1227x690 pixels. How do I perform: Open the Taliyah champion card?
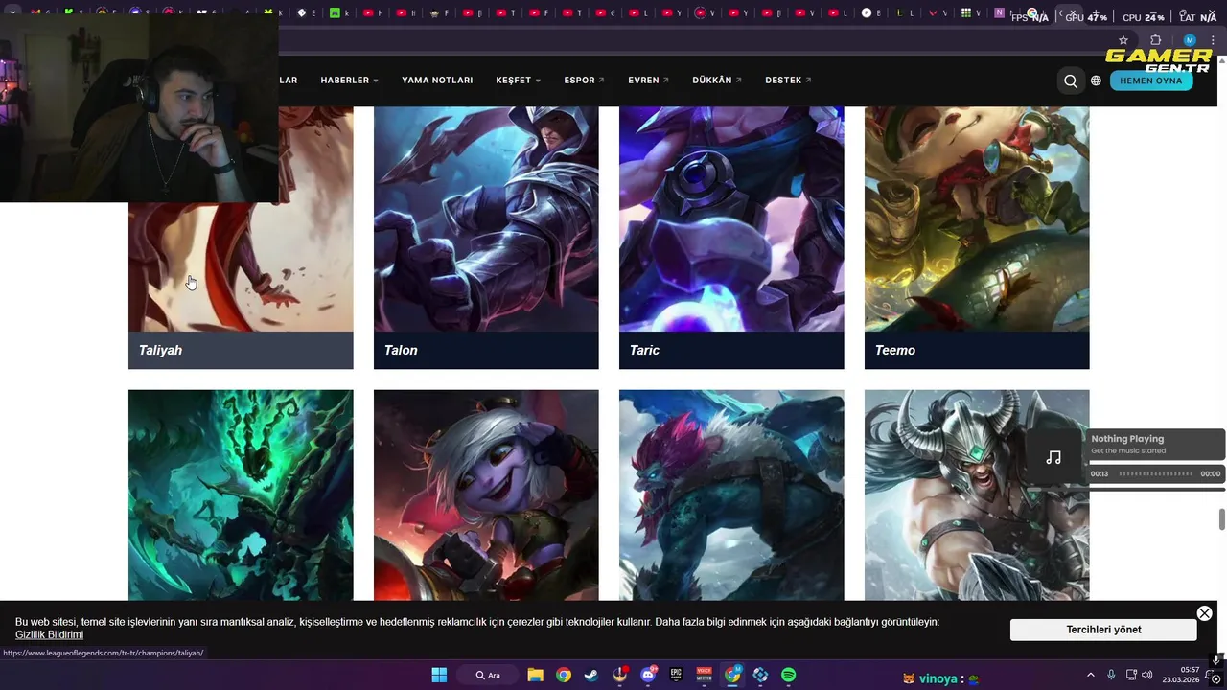click(241, 287)
